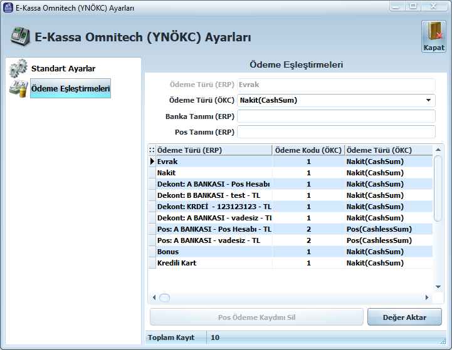Click the horizontal scrollbar thumb
Image resolution: width=452 pixels, height=350 pixels.
click(x=165, y=297)
